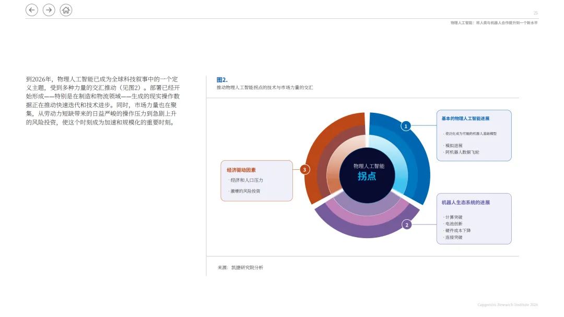Select the heading 基本的物理人工智能进展
Viewport: 564px width, 317px height.
[465, 119]
